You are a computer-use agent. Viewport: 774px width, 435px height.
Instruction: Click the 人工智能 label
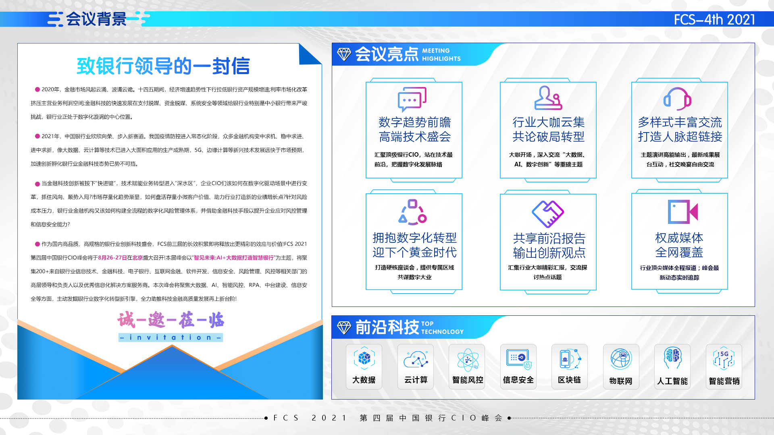(672, 381)
